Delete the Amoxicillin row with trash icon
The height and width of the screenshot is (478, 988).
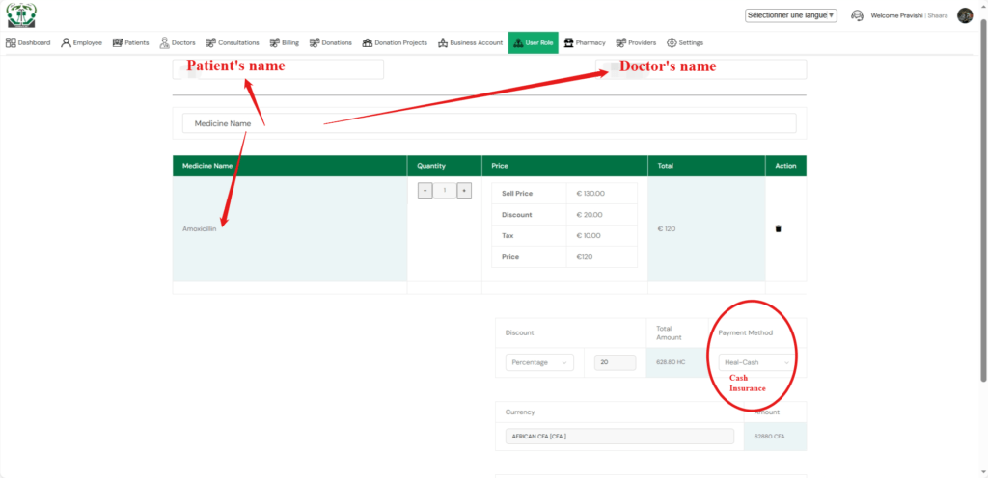pyautogui.click(x=779, y=228)
